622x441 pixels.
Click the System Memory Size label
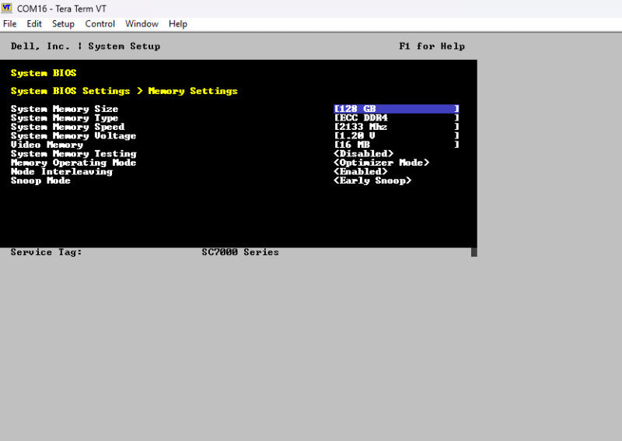pyautogui.click(x=65, y=109)
